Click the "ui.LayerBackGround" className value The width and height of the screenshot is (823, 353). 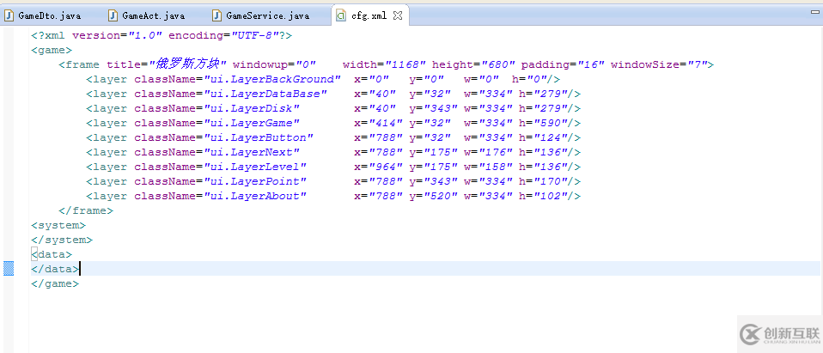click(x=272, y=80)
